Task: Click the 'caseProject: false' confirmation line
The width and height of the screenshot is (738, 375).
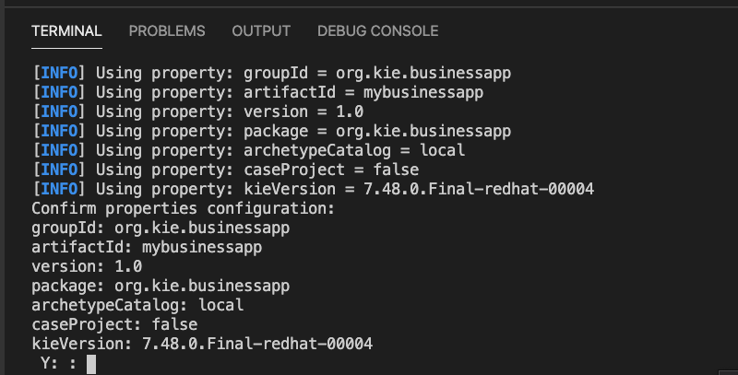Action: click(114, 324)
